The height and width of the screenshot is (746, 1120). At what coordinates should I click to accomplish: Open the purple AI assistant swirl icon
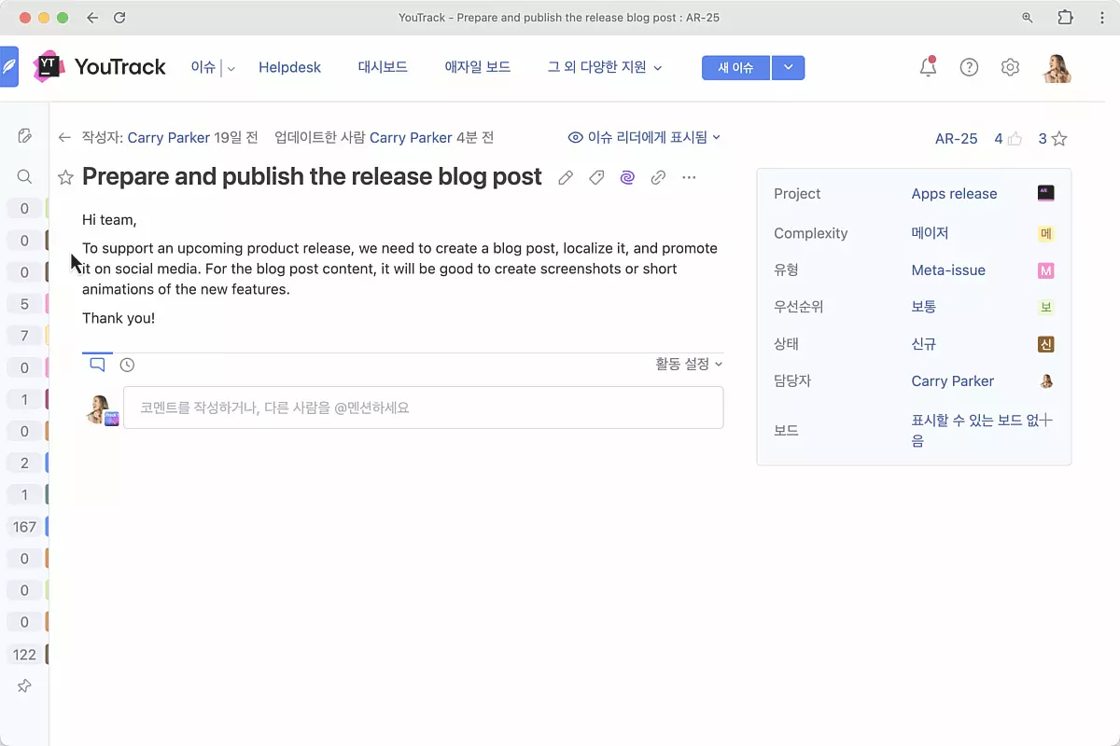[627, 177]
